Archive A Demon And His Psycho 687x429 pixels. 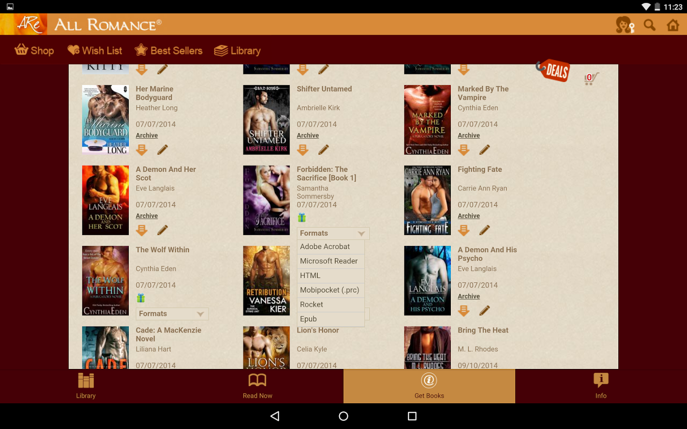469,296
